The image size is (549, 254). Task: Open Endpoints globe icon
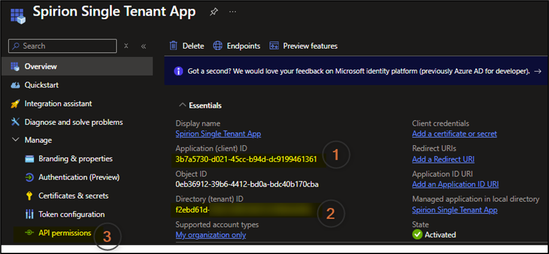pos(218,46)
